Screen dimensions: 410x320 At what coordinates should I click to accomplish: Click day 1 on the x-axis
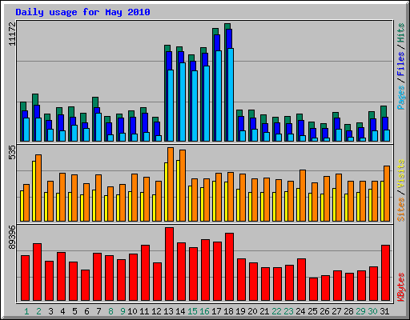point(26,311)
